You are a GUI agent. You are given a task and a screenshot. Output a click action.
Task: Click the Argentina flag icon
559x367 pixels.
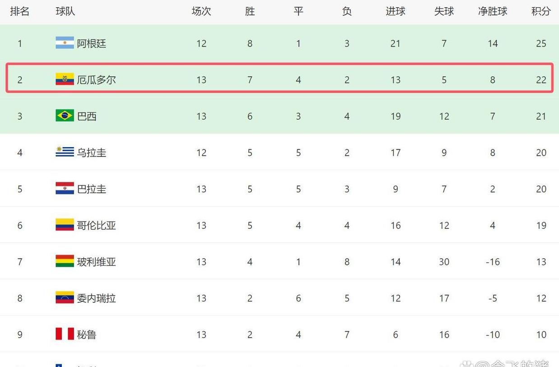point(65,43)
